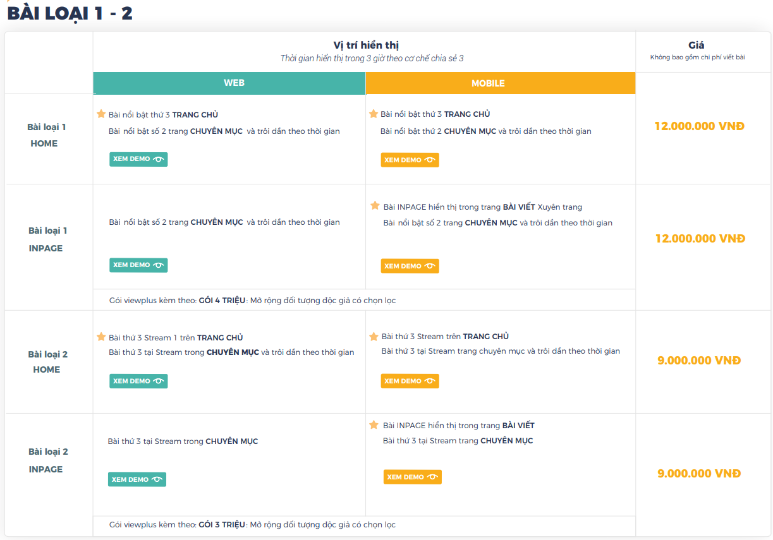Open web XEM DEMO for Bài loại 1 HOME

tap(138, 159)
